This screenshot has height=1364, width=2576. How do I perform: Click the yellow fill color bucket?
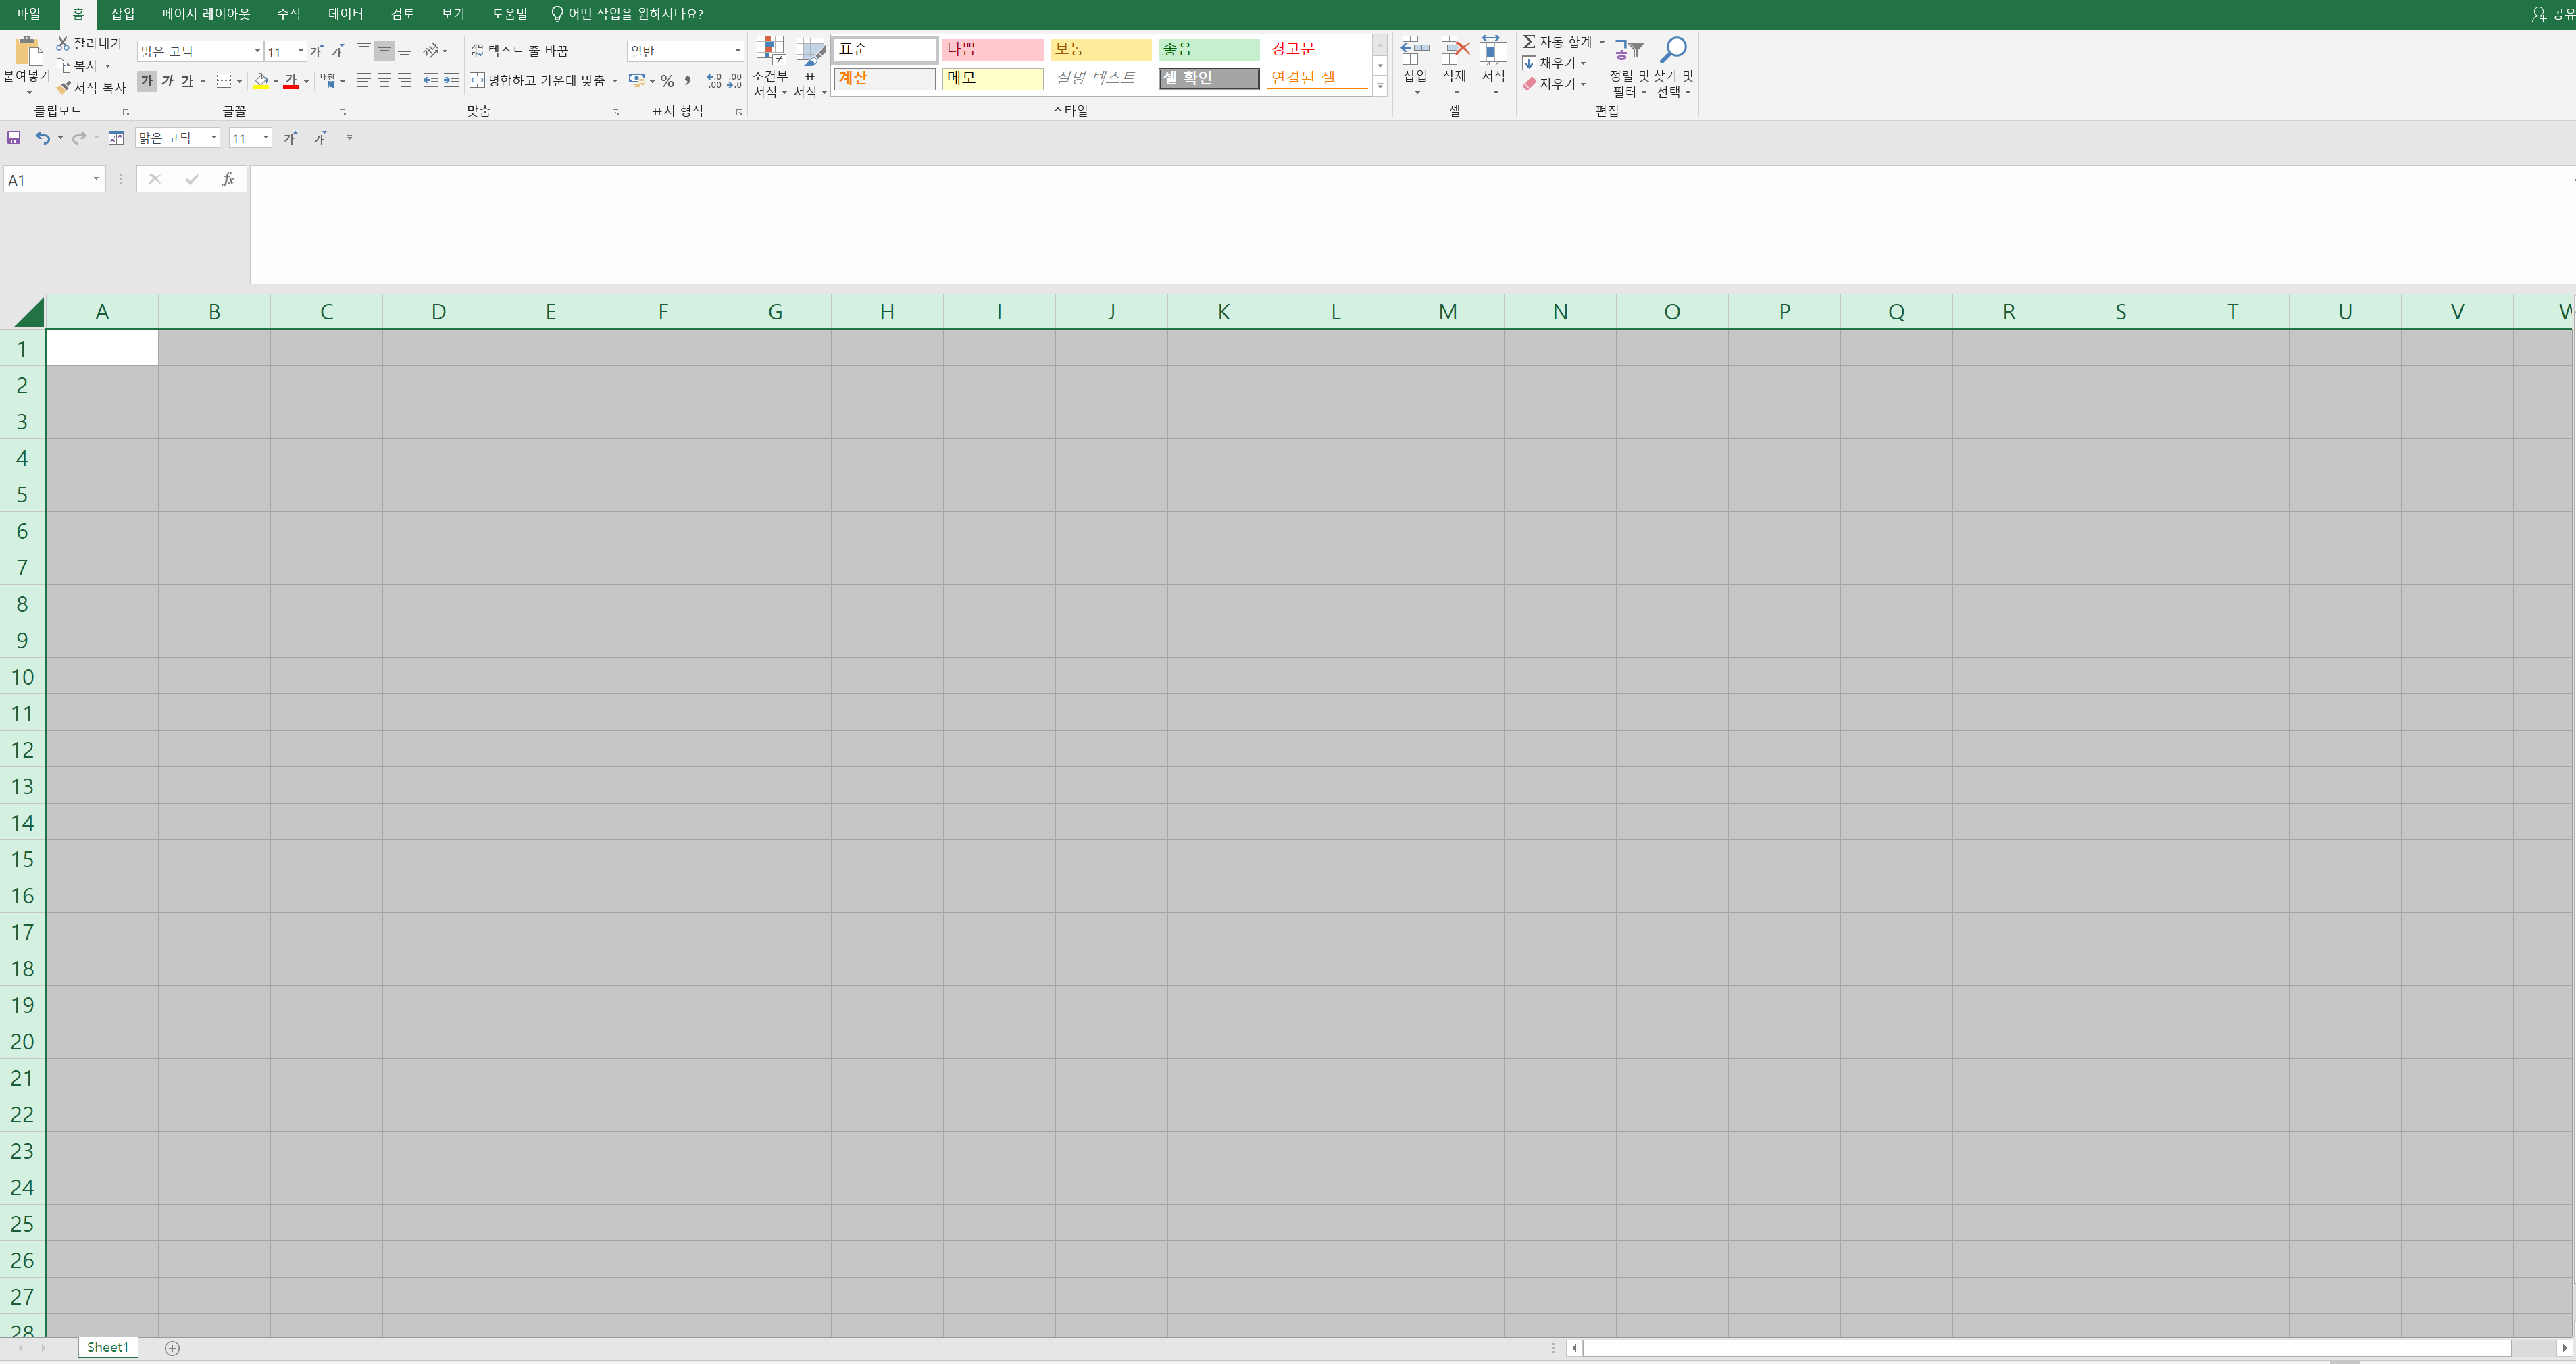pos(261,81)
